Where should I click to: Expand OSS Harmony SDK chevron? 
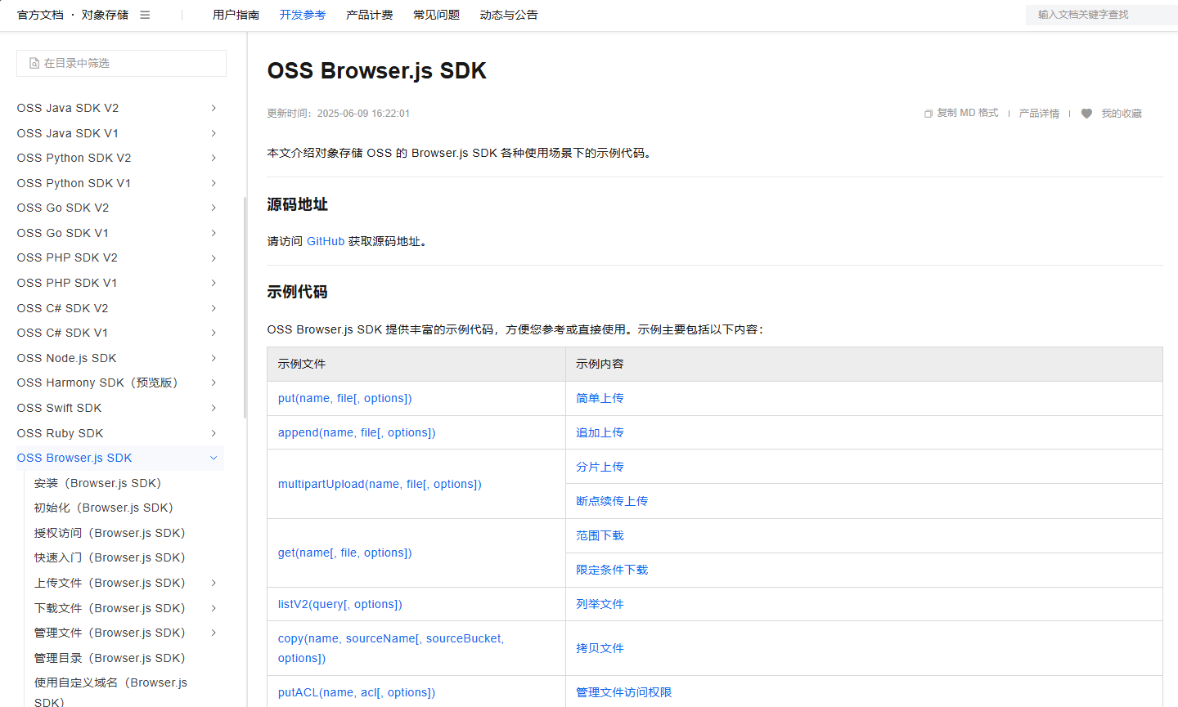pyautogui.click(x=214, y=383)
